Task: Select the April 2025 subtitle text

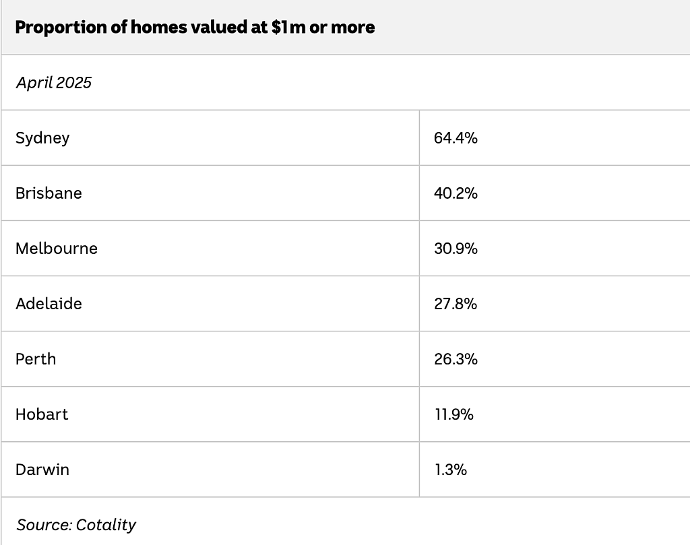Action: [x=54, y=83]
